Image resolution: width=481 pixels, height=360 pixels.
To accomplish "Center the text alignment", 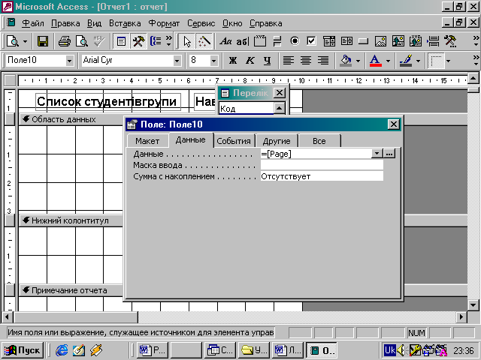I will [306, 61].
